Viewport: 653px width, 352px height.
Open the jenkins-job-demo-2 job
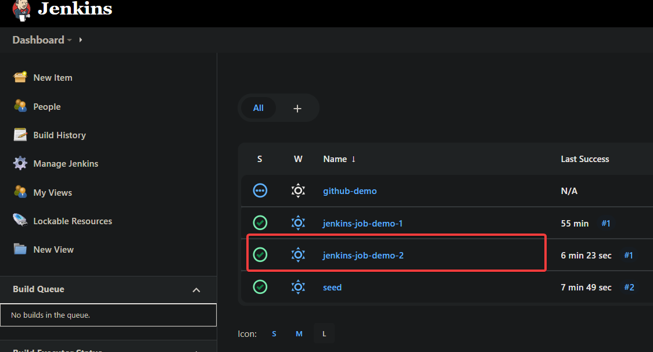point(363,256)
